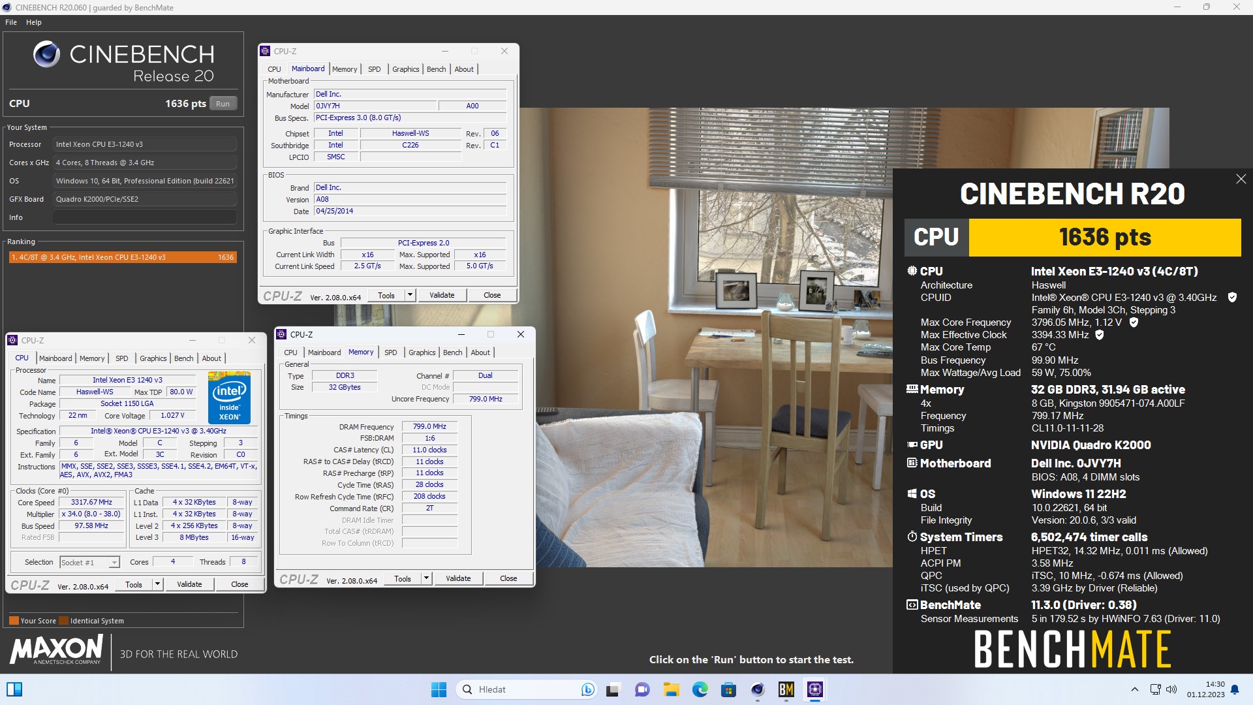Open Microsoft Store from taskbar

[728, 689]
